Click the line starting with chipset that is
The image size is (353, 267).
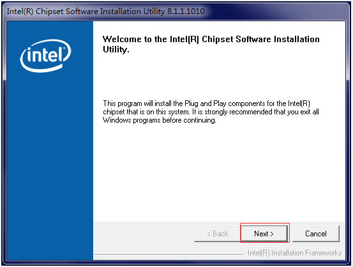(x=211, y=112)
